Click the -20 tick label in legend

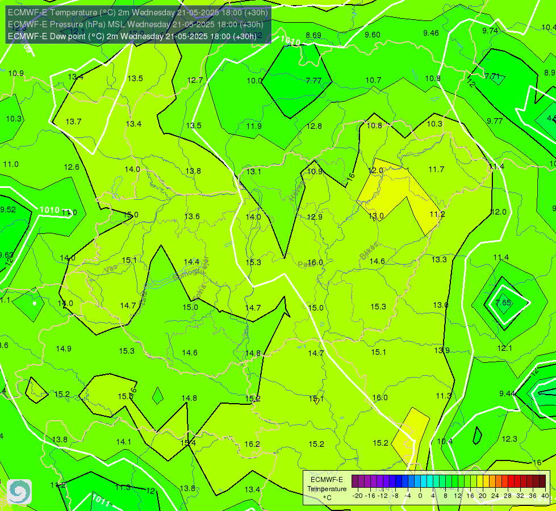point(358,496)
